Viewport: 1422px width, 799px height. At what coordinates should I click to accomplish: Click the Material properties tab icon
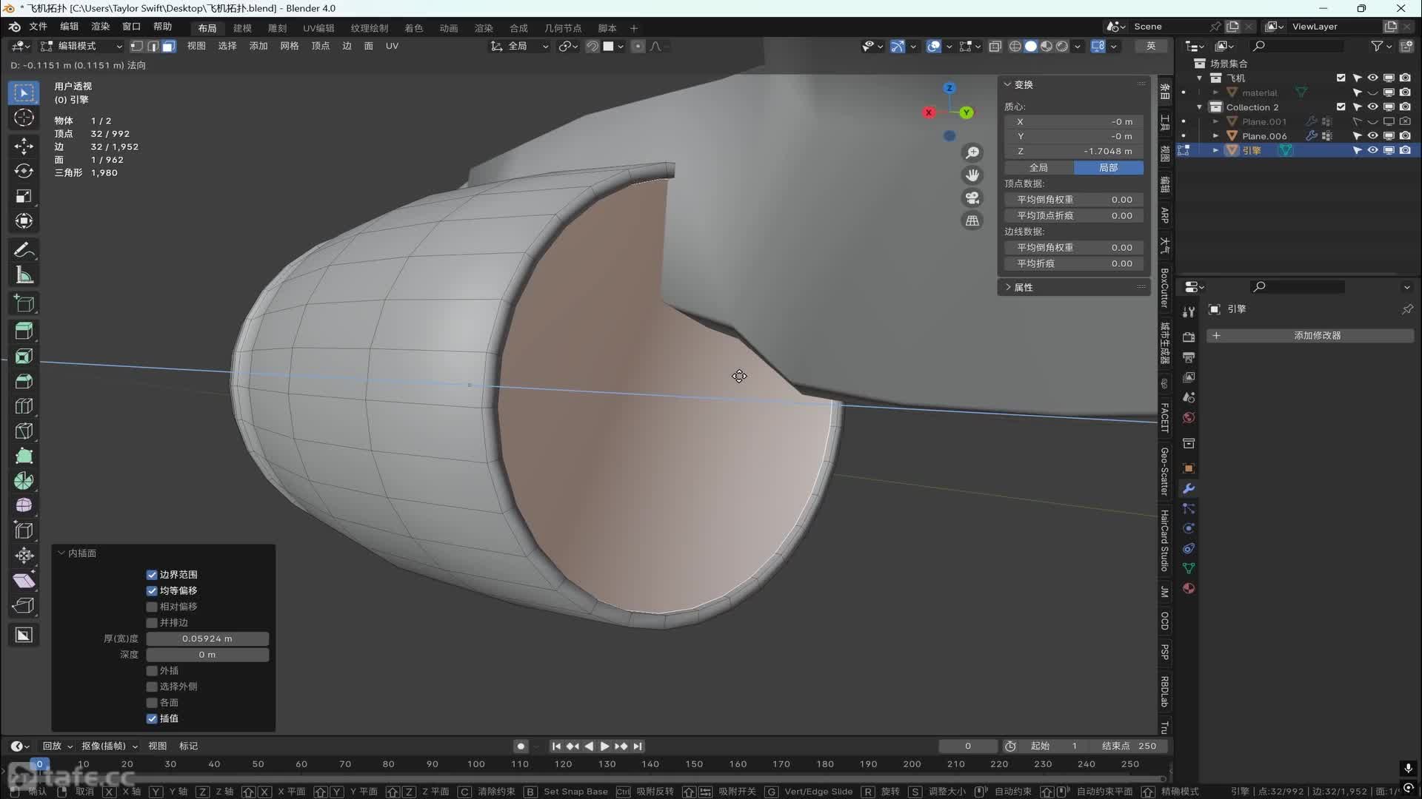pyautogui.click(x=1189, y=589)
